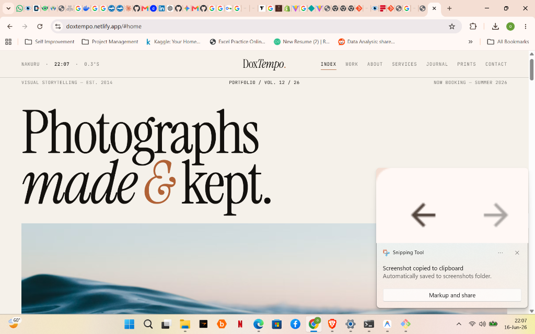535x334 pixels.
Task: Click the Markup and share button
Action: coord(452,295)
